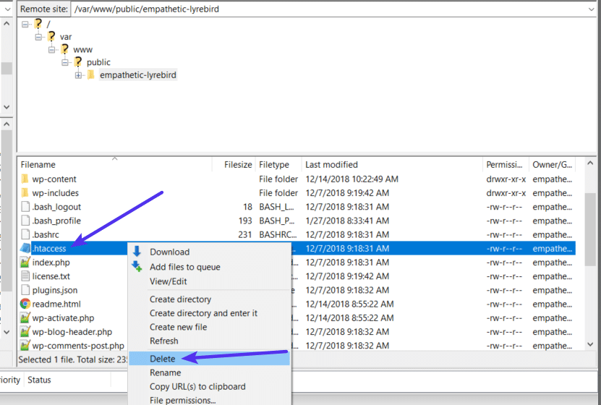This screenshot has height=405, width=601.
Task: Click the license.txt file icon
Action: point(25,276)
